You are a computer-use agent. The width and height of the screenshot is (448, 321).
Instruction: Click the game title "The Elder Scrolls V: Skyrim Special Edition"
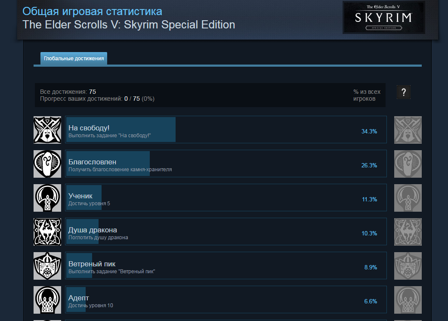[x=129, y=25]
